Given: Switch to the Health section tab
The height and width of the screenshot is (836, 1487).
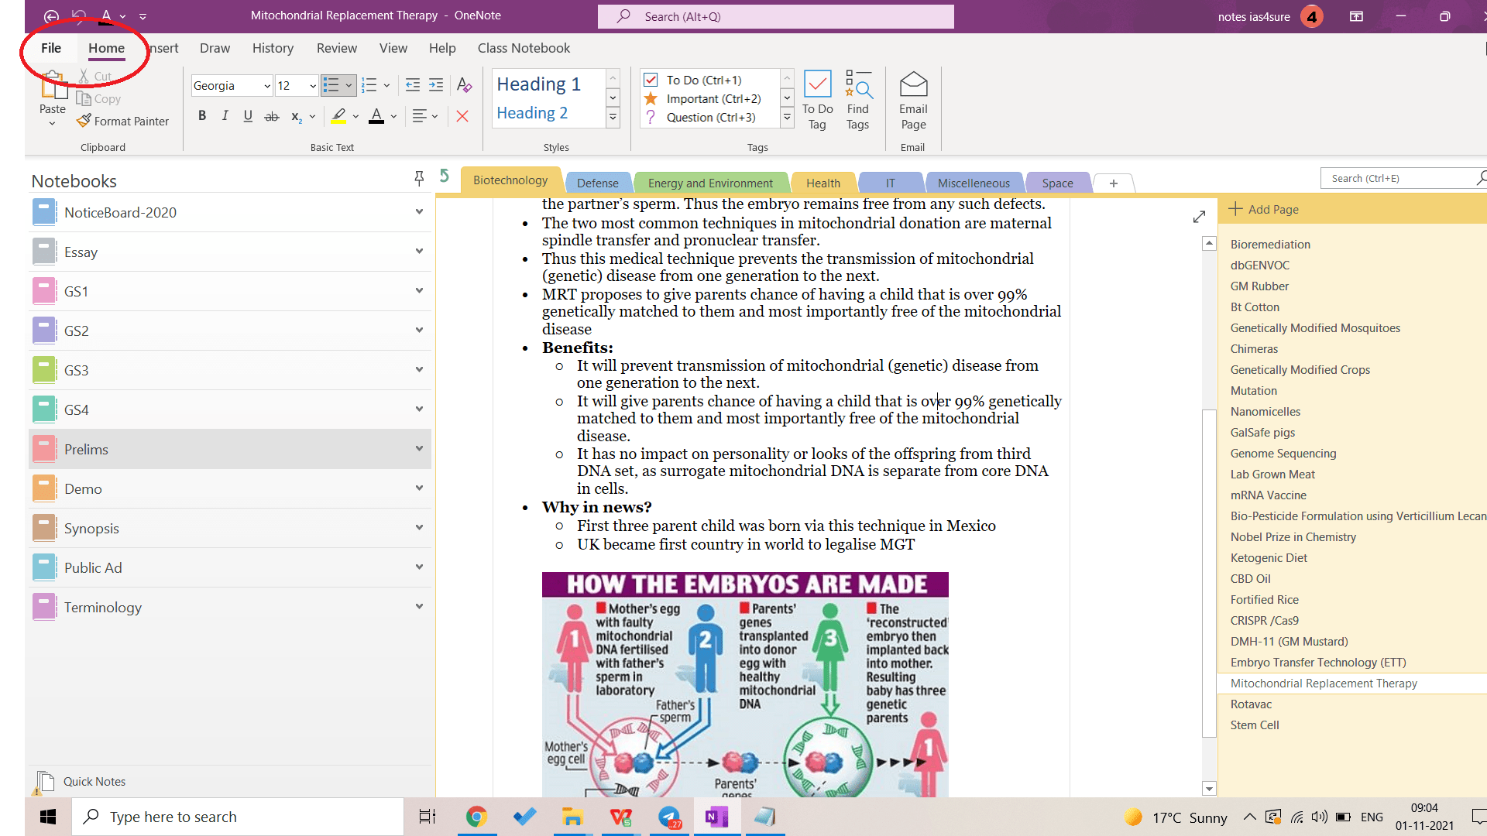Looking at the screenshot, I should (822, 183).
